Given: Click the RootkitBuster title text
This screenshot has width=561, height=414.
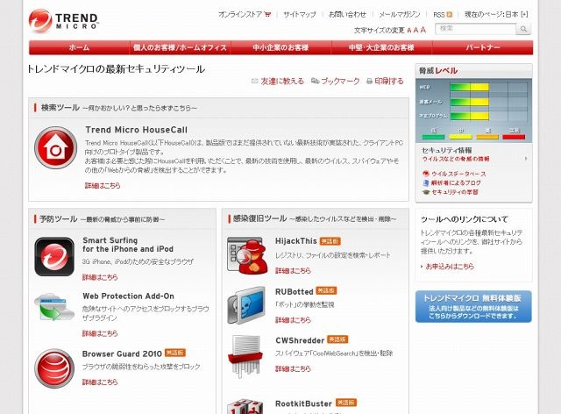Looking at the screenshot, I should (303, 403).
